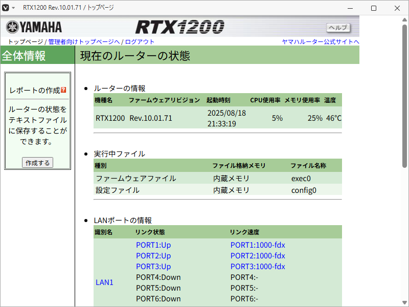
Task: Click トップページ breadcrumb text
Action: tap(25, 42)
